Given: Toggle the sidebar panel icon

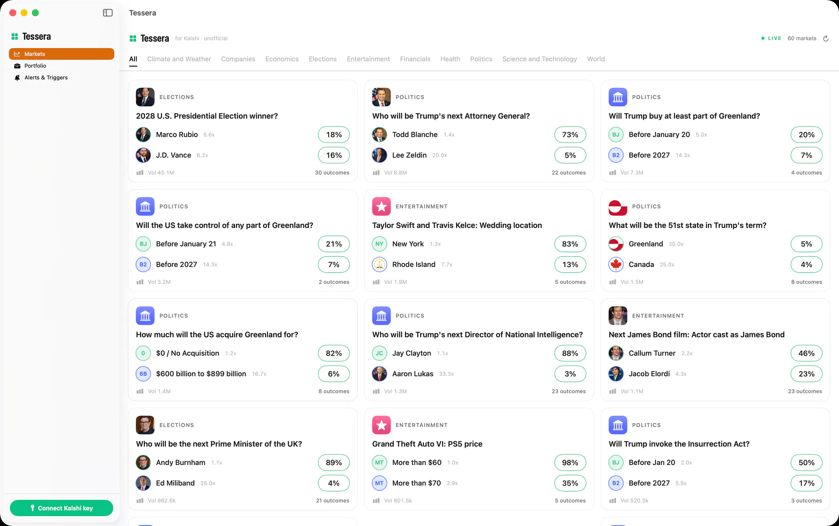Looking at the screenshot, I should tap(108, 13).
